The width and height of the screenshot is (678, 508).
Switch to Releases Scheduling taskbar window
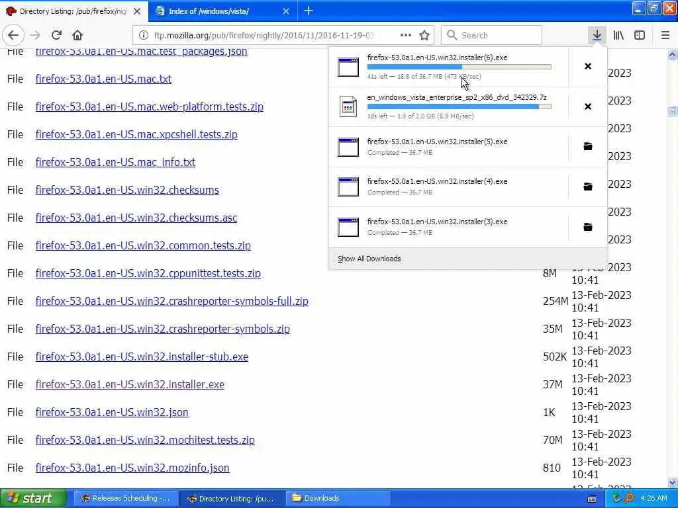[x=125, y=499]
